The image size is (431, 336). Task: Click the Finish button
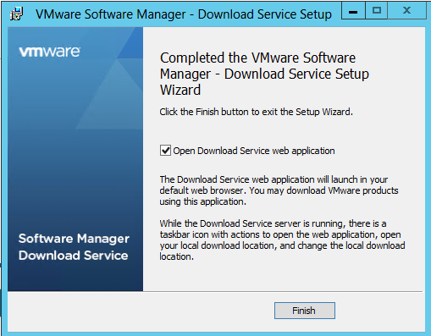305,311
